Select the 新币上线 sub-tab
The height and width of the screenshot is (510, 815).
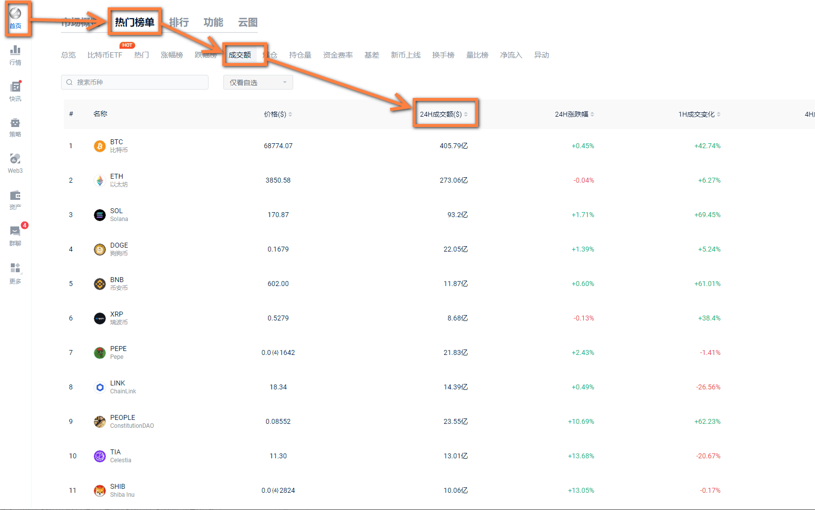[406, 55]
